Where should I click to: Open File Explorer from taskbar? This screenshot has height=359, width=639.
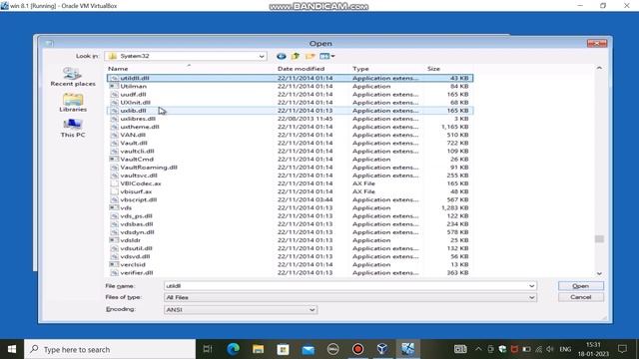pyautogui.click(x=258, y=349)
